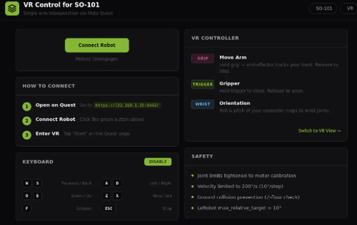The height and width of the screenshot is (225, 357).
Task: Click the "KEYBOARD" panel heading
Action: pos(38,162)
